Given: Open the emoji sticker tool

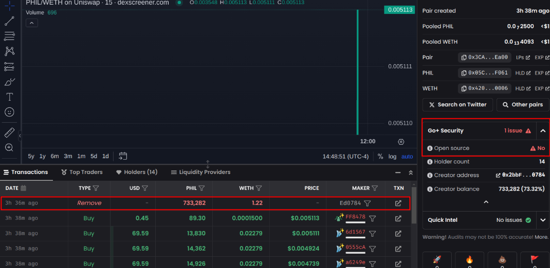Looking at the screenshot, I should click(x=9, y=112).
